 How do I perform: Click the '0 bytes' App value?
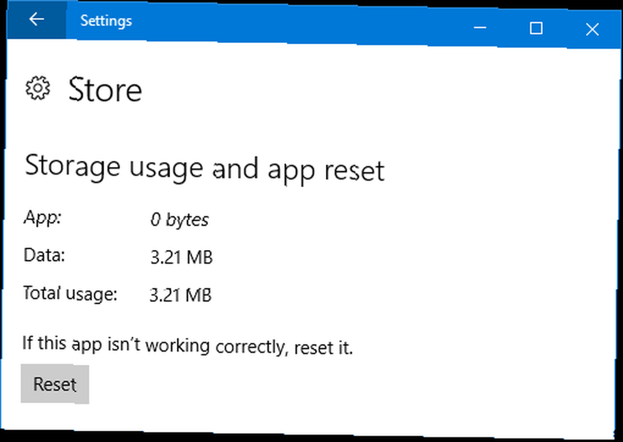coord(179,219)
